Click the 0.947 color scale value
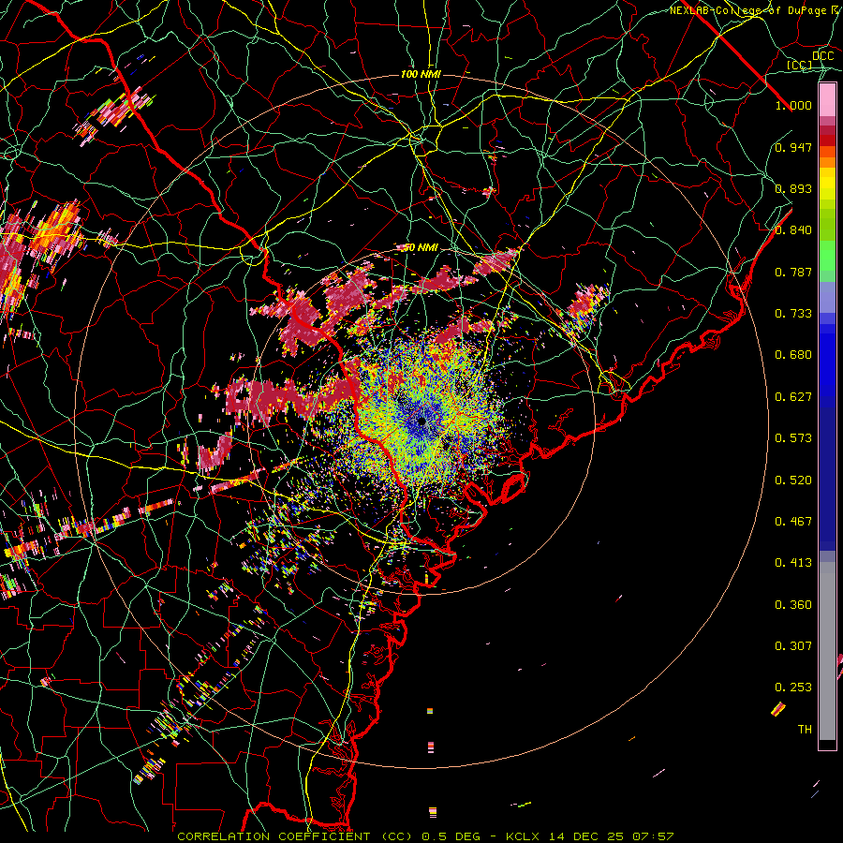 (x=793, y=147)
